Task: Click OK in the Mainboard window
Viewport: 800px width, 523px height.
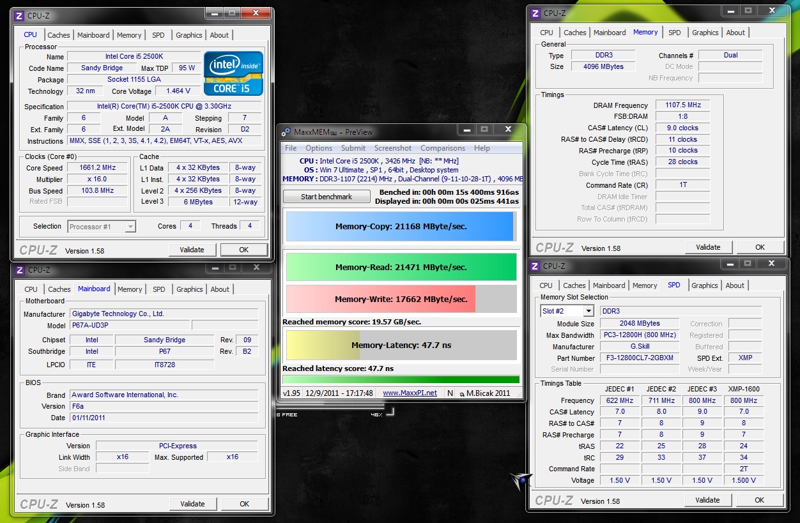Action: point(244,504)
